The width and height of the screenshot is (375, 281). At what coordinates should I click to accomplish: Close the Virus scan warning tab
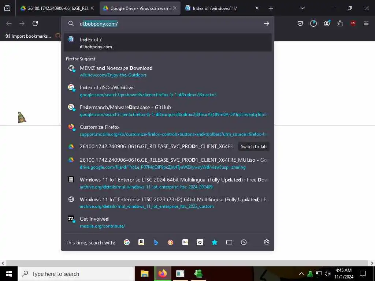175,8
